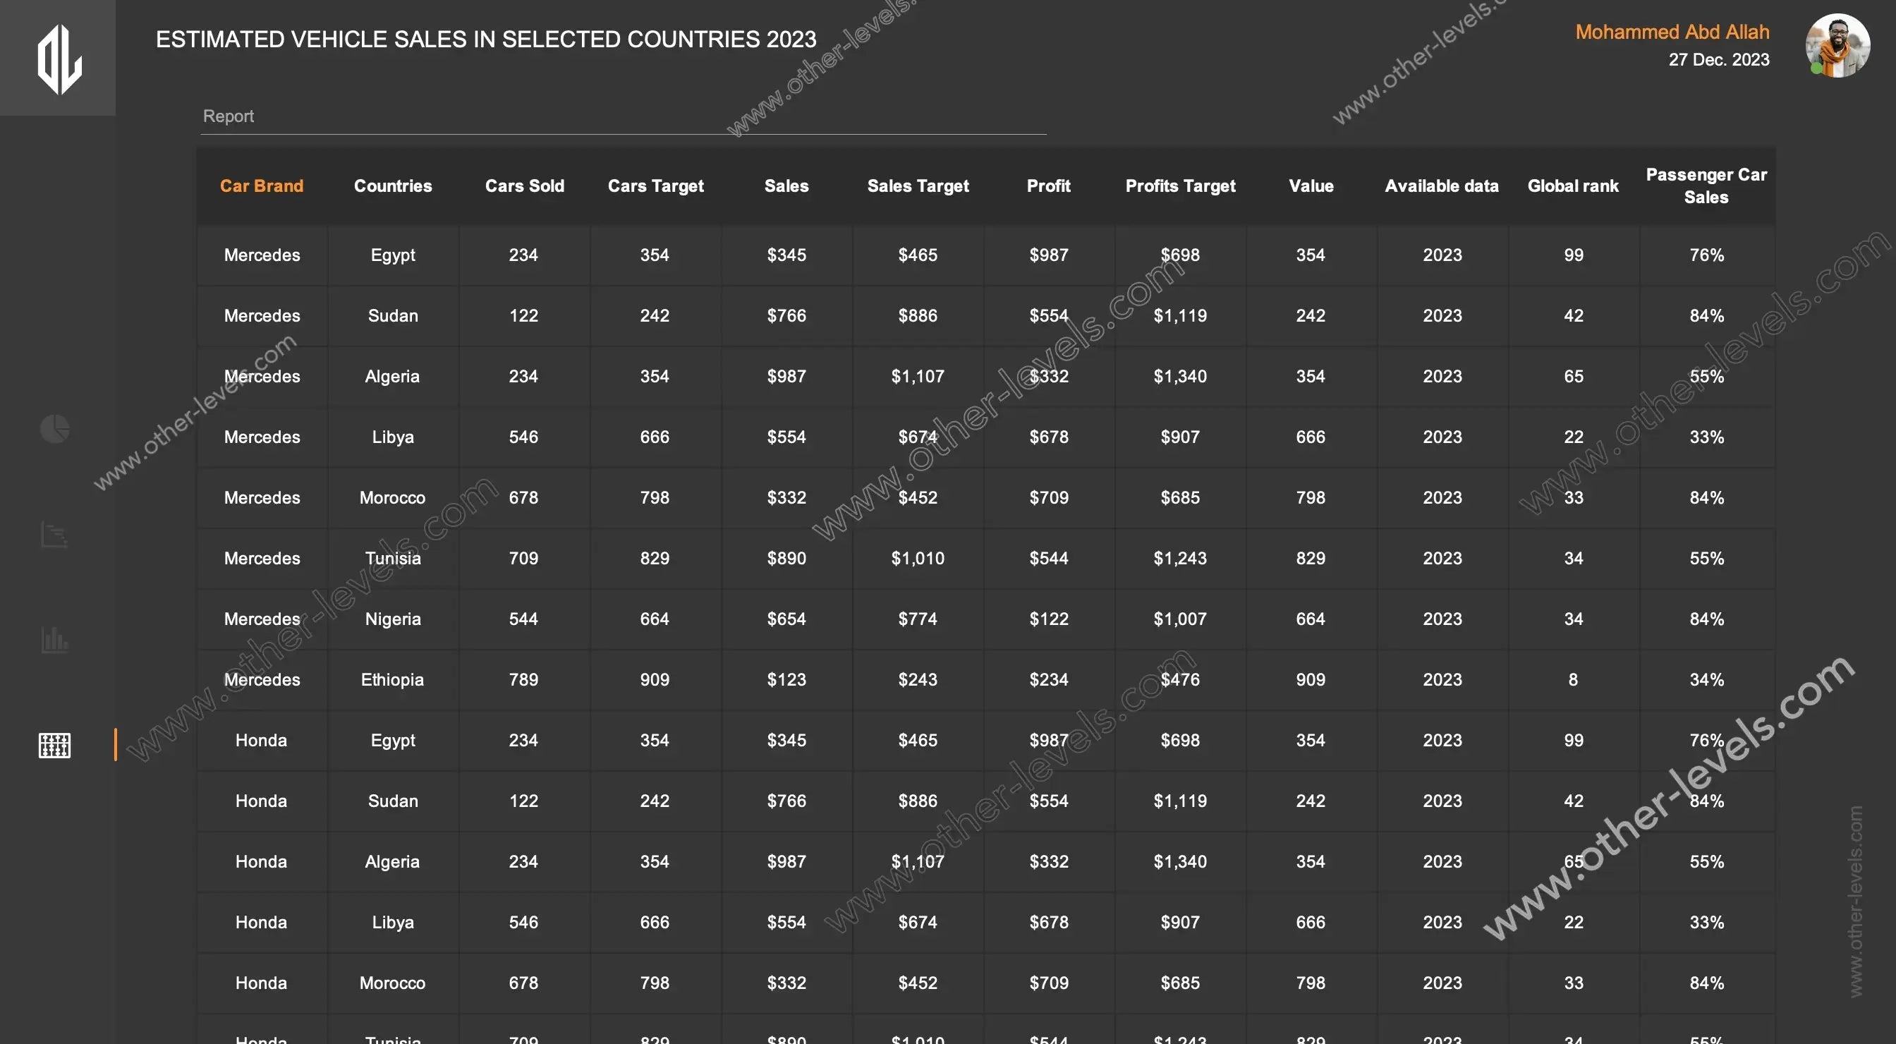
Task: Click the Countries column header
Action: (392, 186)
